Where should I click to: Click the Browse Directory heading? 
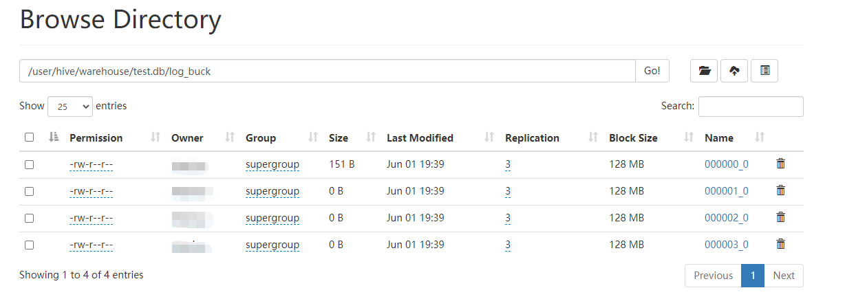pyautogui.click(x=120, y=19)
